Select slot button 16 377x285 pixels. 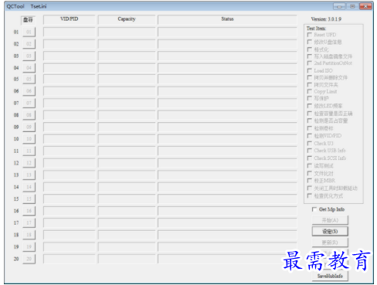(29, 211)
